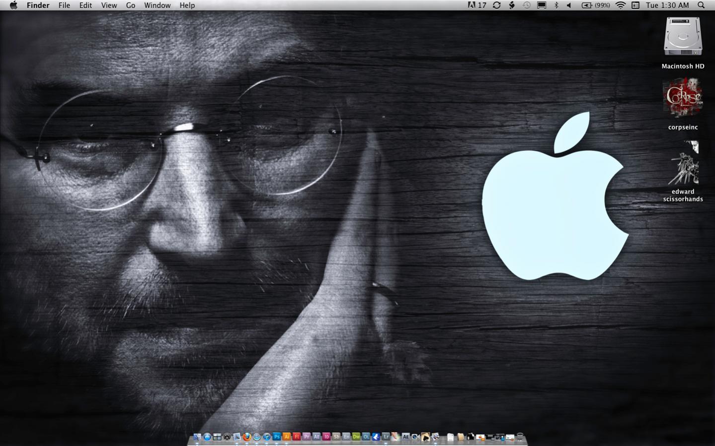Launch Dreamweaver (Dw) from the Dock
The height and width of the screenshot is (446, 715).
coord(356,437)
